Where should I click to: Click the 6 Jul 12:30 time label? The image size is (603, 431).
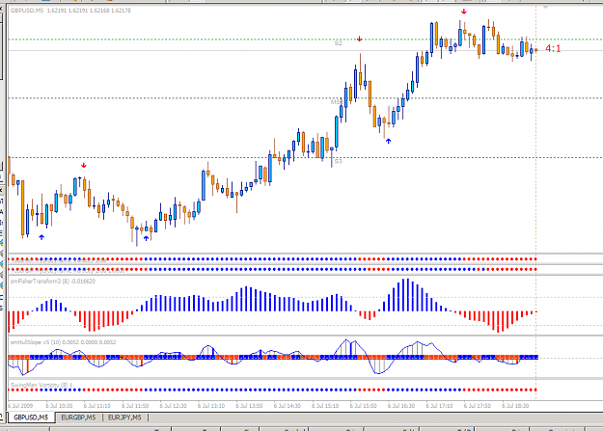pyautogui.click(x=173, y=406)
